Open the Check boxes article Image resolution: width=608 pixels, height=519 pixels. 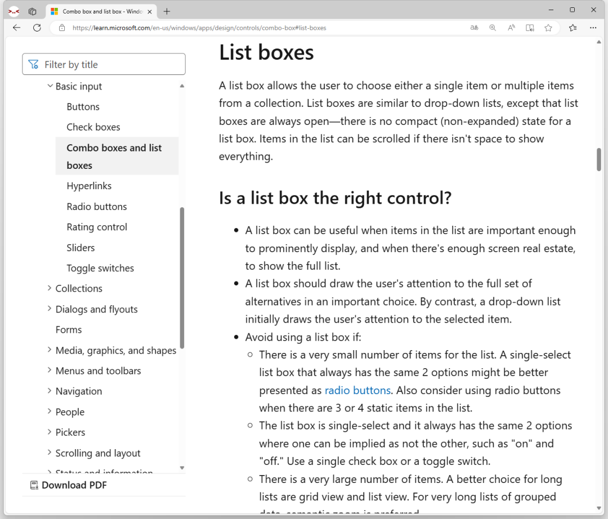93,127
